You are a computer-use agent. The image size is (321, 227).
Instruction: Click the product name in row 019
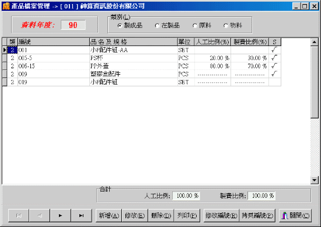point(133,82)
